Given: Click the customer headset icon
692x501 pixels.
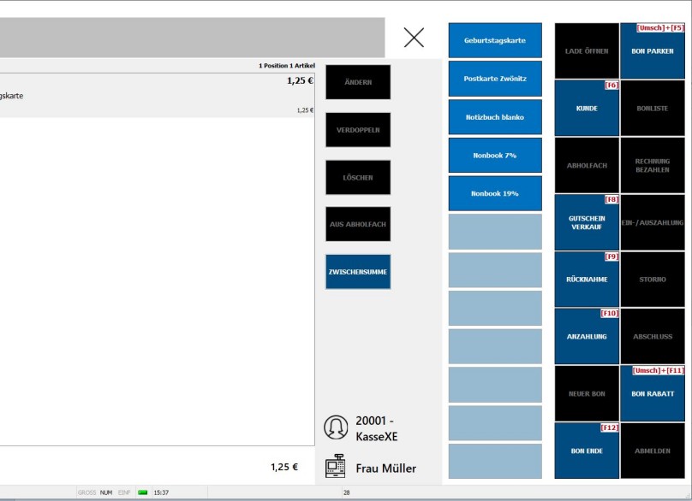Looking at the screenshot, I should point(336,427).
